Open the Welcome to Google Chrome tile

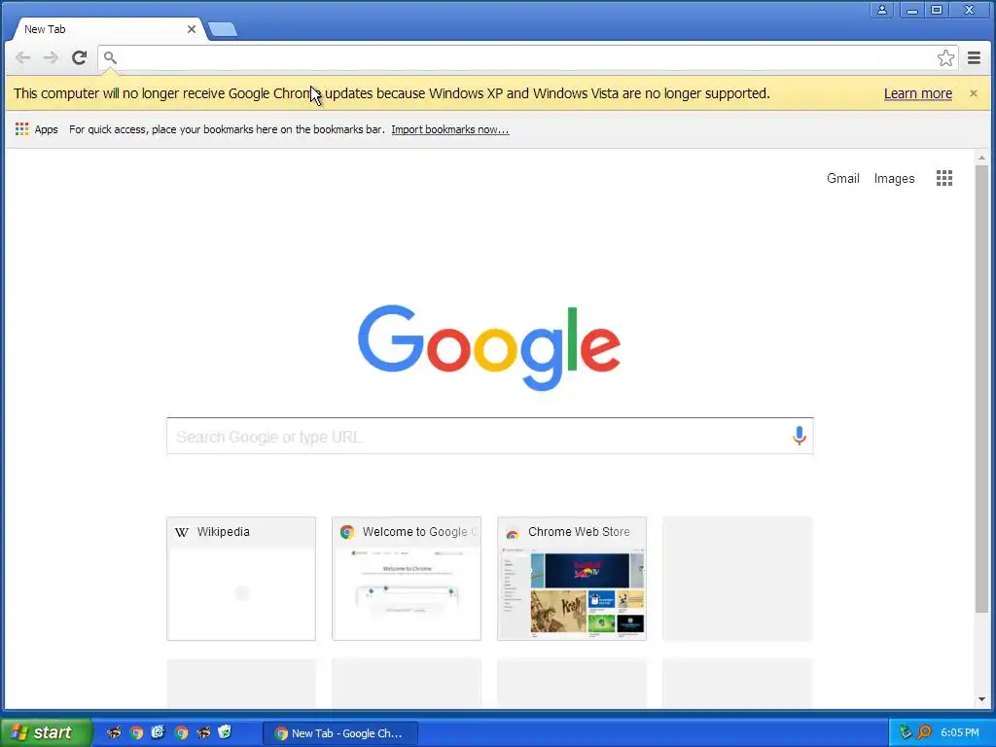[407, 579]
